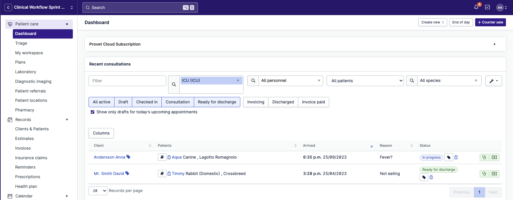Open the records per page selector

tap(98, 191)
